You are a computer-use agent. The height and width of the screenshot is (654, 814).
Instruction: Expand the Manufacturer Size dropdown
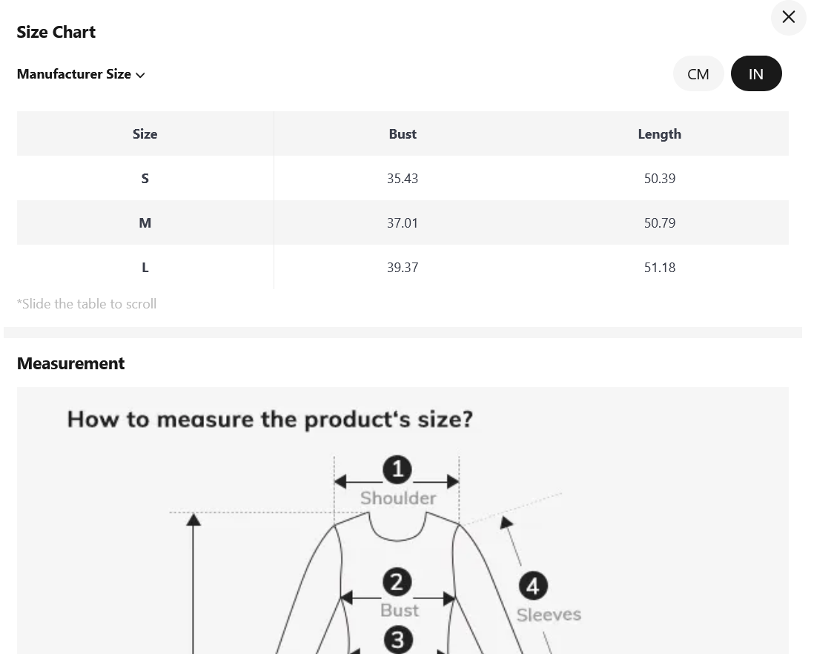(81, 74)
